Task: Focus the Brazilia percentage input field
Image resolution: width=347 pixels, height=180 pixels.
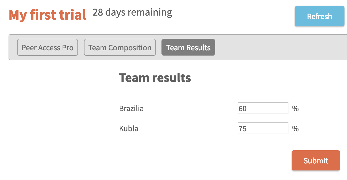Action: pos(263,108)
